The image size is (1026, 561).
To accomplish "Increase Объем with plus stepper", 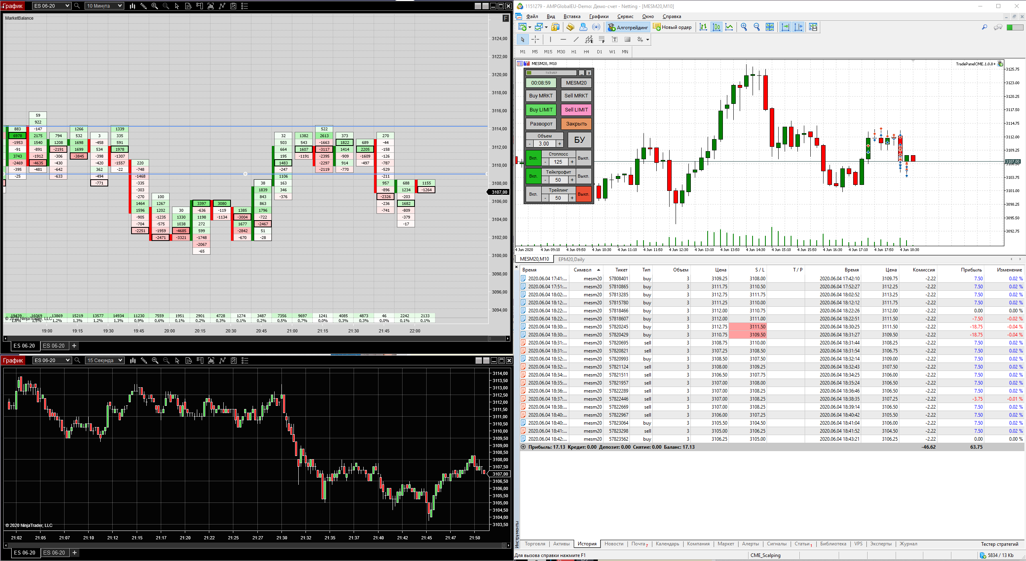I will 560,144.
